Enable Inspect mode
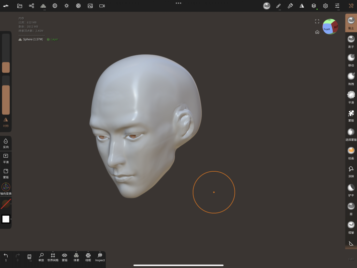This screenshot has width=357, height=268. point(100,257)
